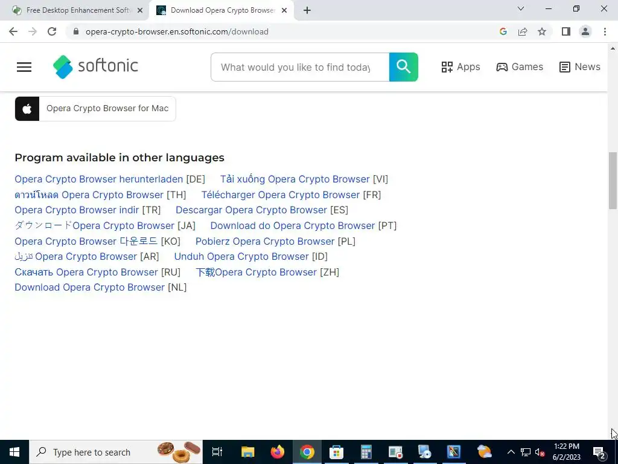Go back in browser history
This screenshot has height=464, width=618.
click(x=13, y=31)
